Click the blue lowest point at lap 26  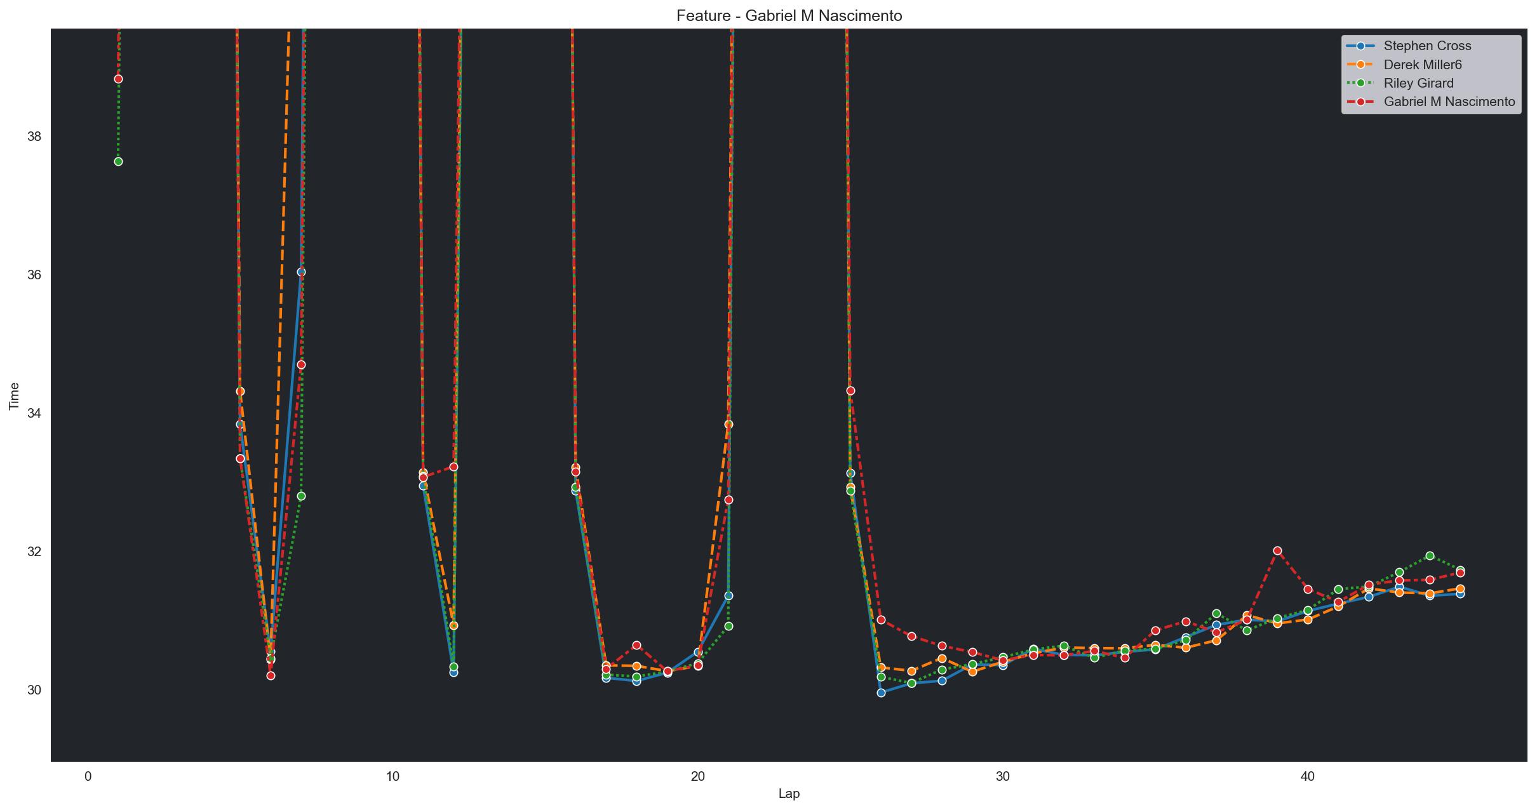point(881,693)
